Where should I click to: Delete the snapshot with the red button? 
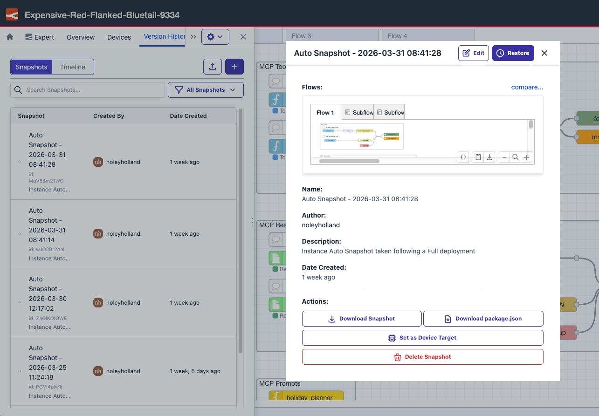422,357
